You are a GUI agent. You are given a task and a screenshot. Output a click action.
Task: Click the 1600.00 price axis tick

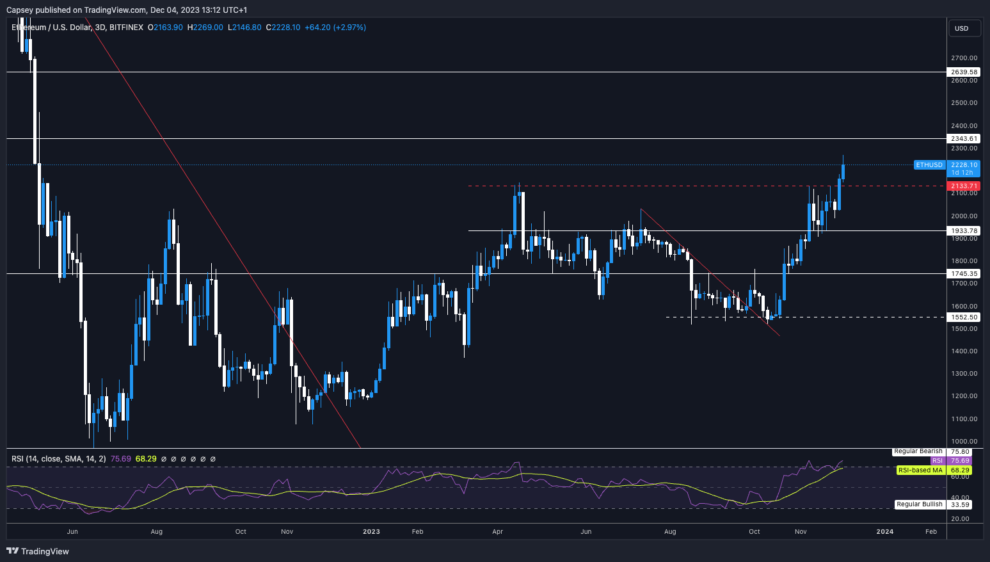pyautogui.click(x=964, y=306)
